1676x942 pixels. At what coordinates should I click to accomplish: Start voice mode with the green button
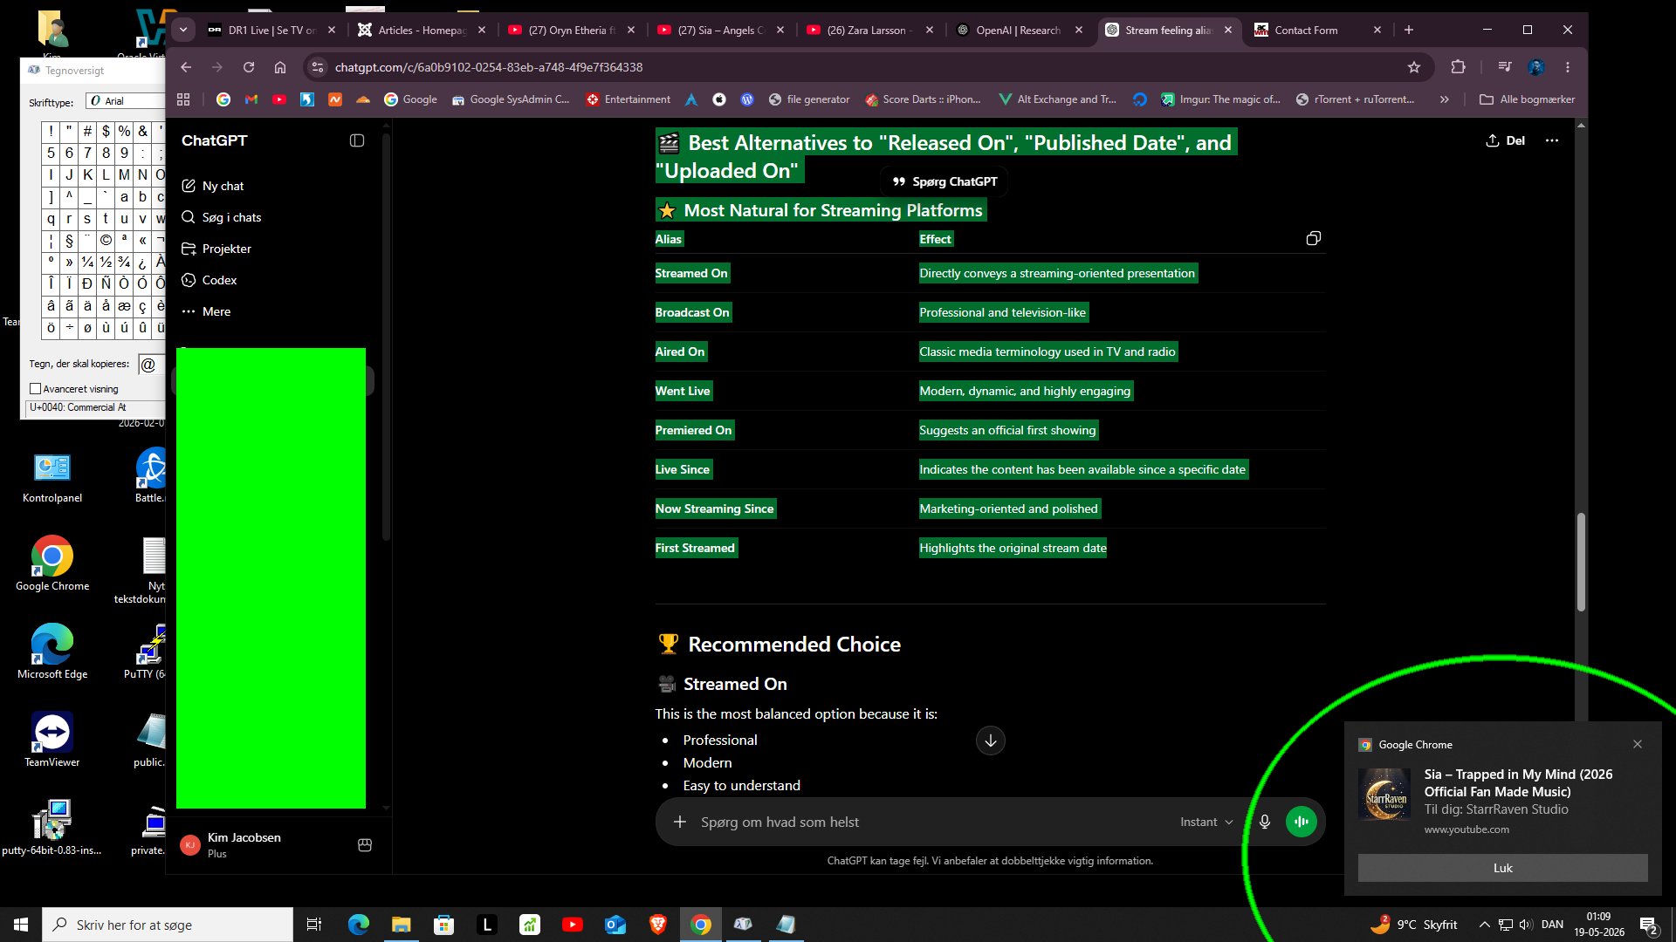[x=1301, y=822]
